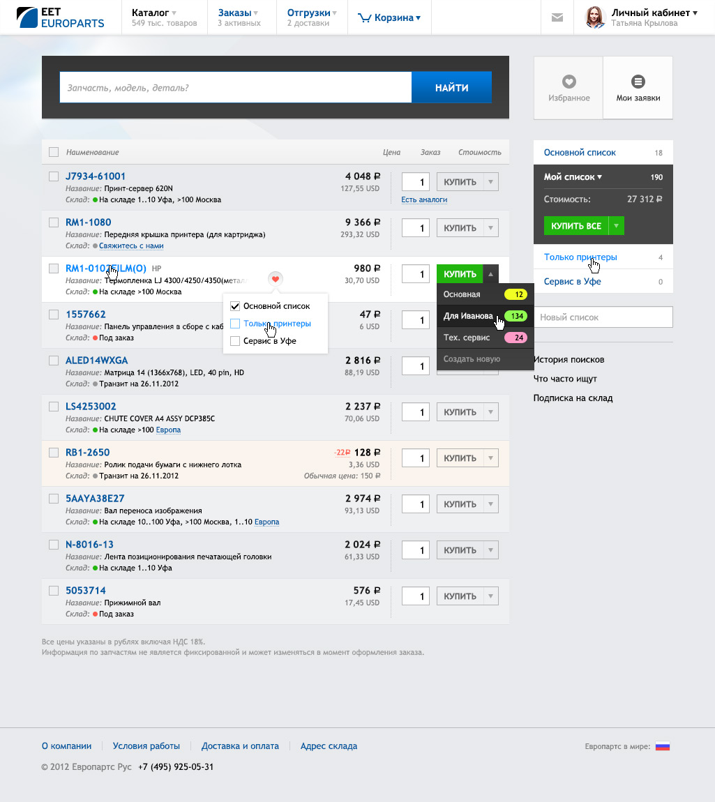The image size is (715, 802).
Task: Click the EET Europarts logo
Action: click(60, 17)
